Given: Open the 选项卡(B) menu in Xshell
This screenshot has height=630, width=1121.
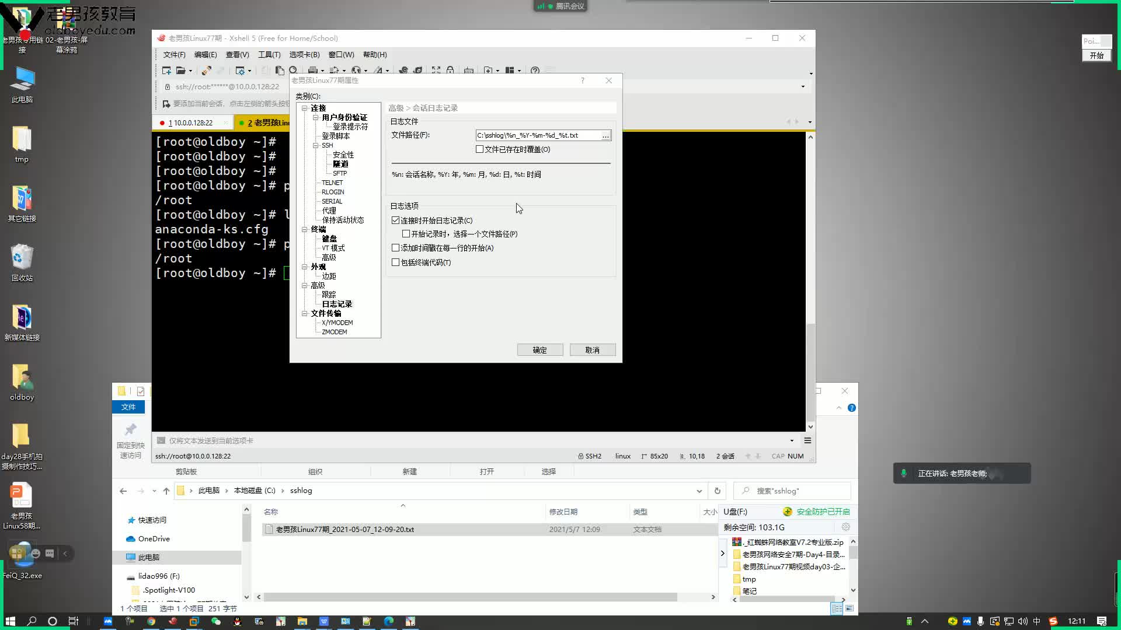Looking at the screenshot, I should point(304,55).
